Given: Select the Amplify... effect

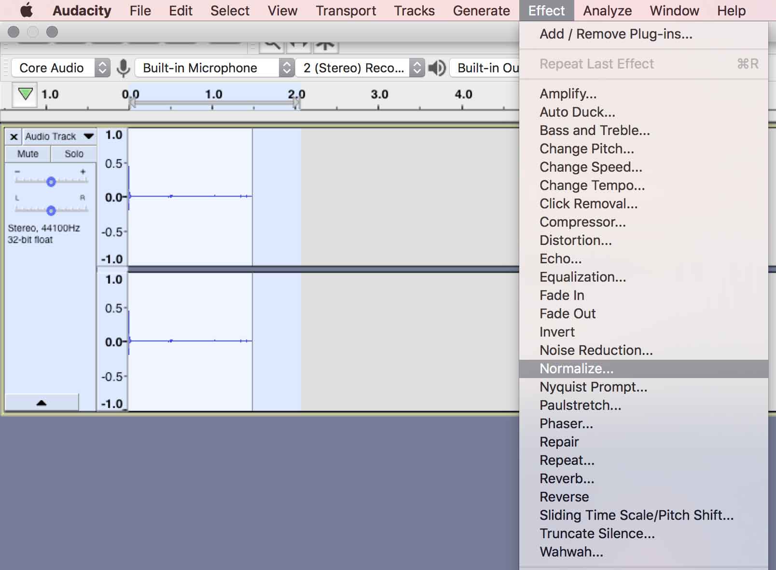Looking at the screenshot, I should 643,94.
